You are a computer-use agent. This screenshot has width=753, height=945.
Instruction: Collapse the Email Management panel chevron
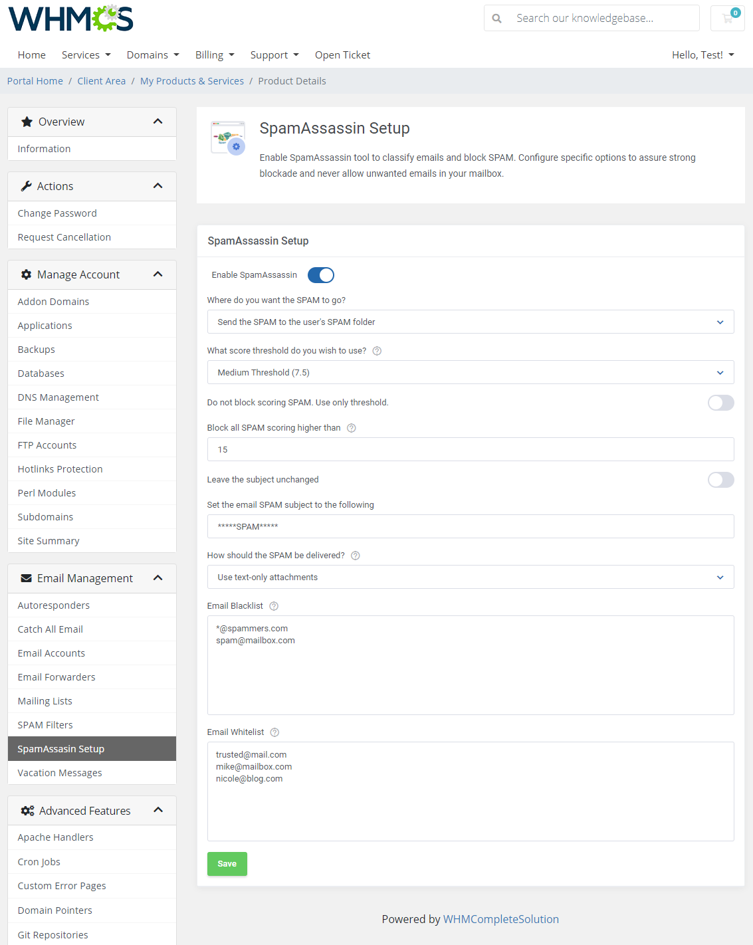point(158,578)
